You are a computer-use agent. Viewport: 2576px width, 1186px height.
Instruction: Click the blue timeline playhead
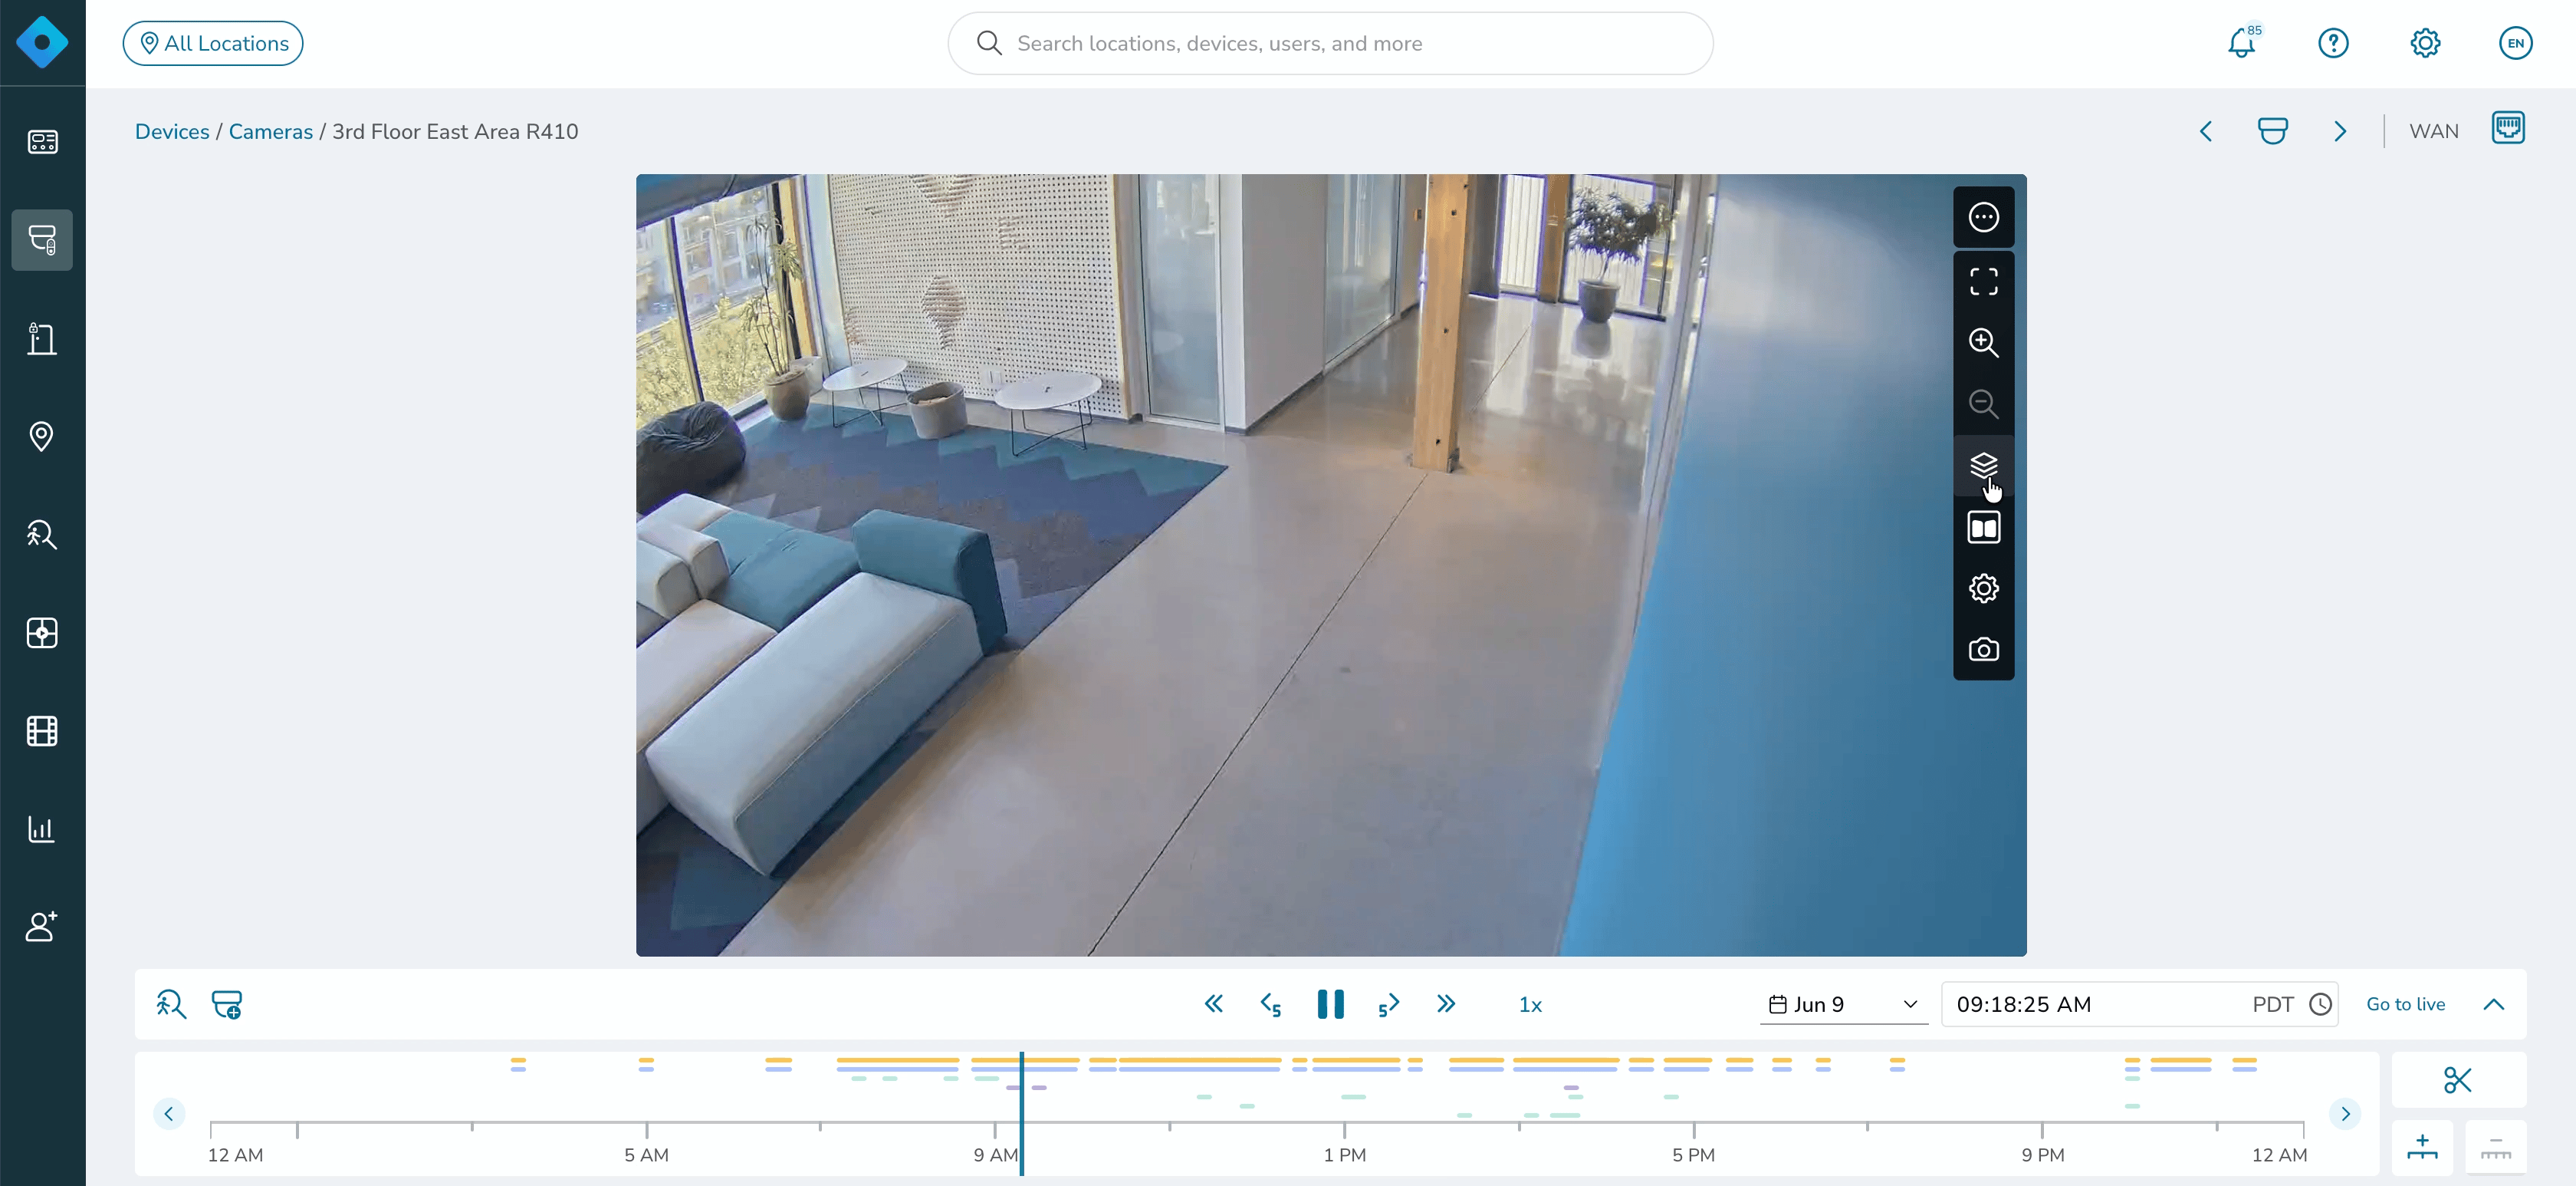[x=1021, y=1113]
